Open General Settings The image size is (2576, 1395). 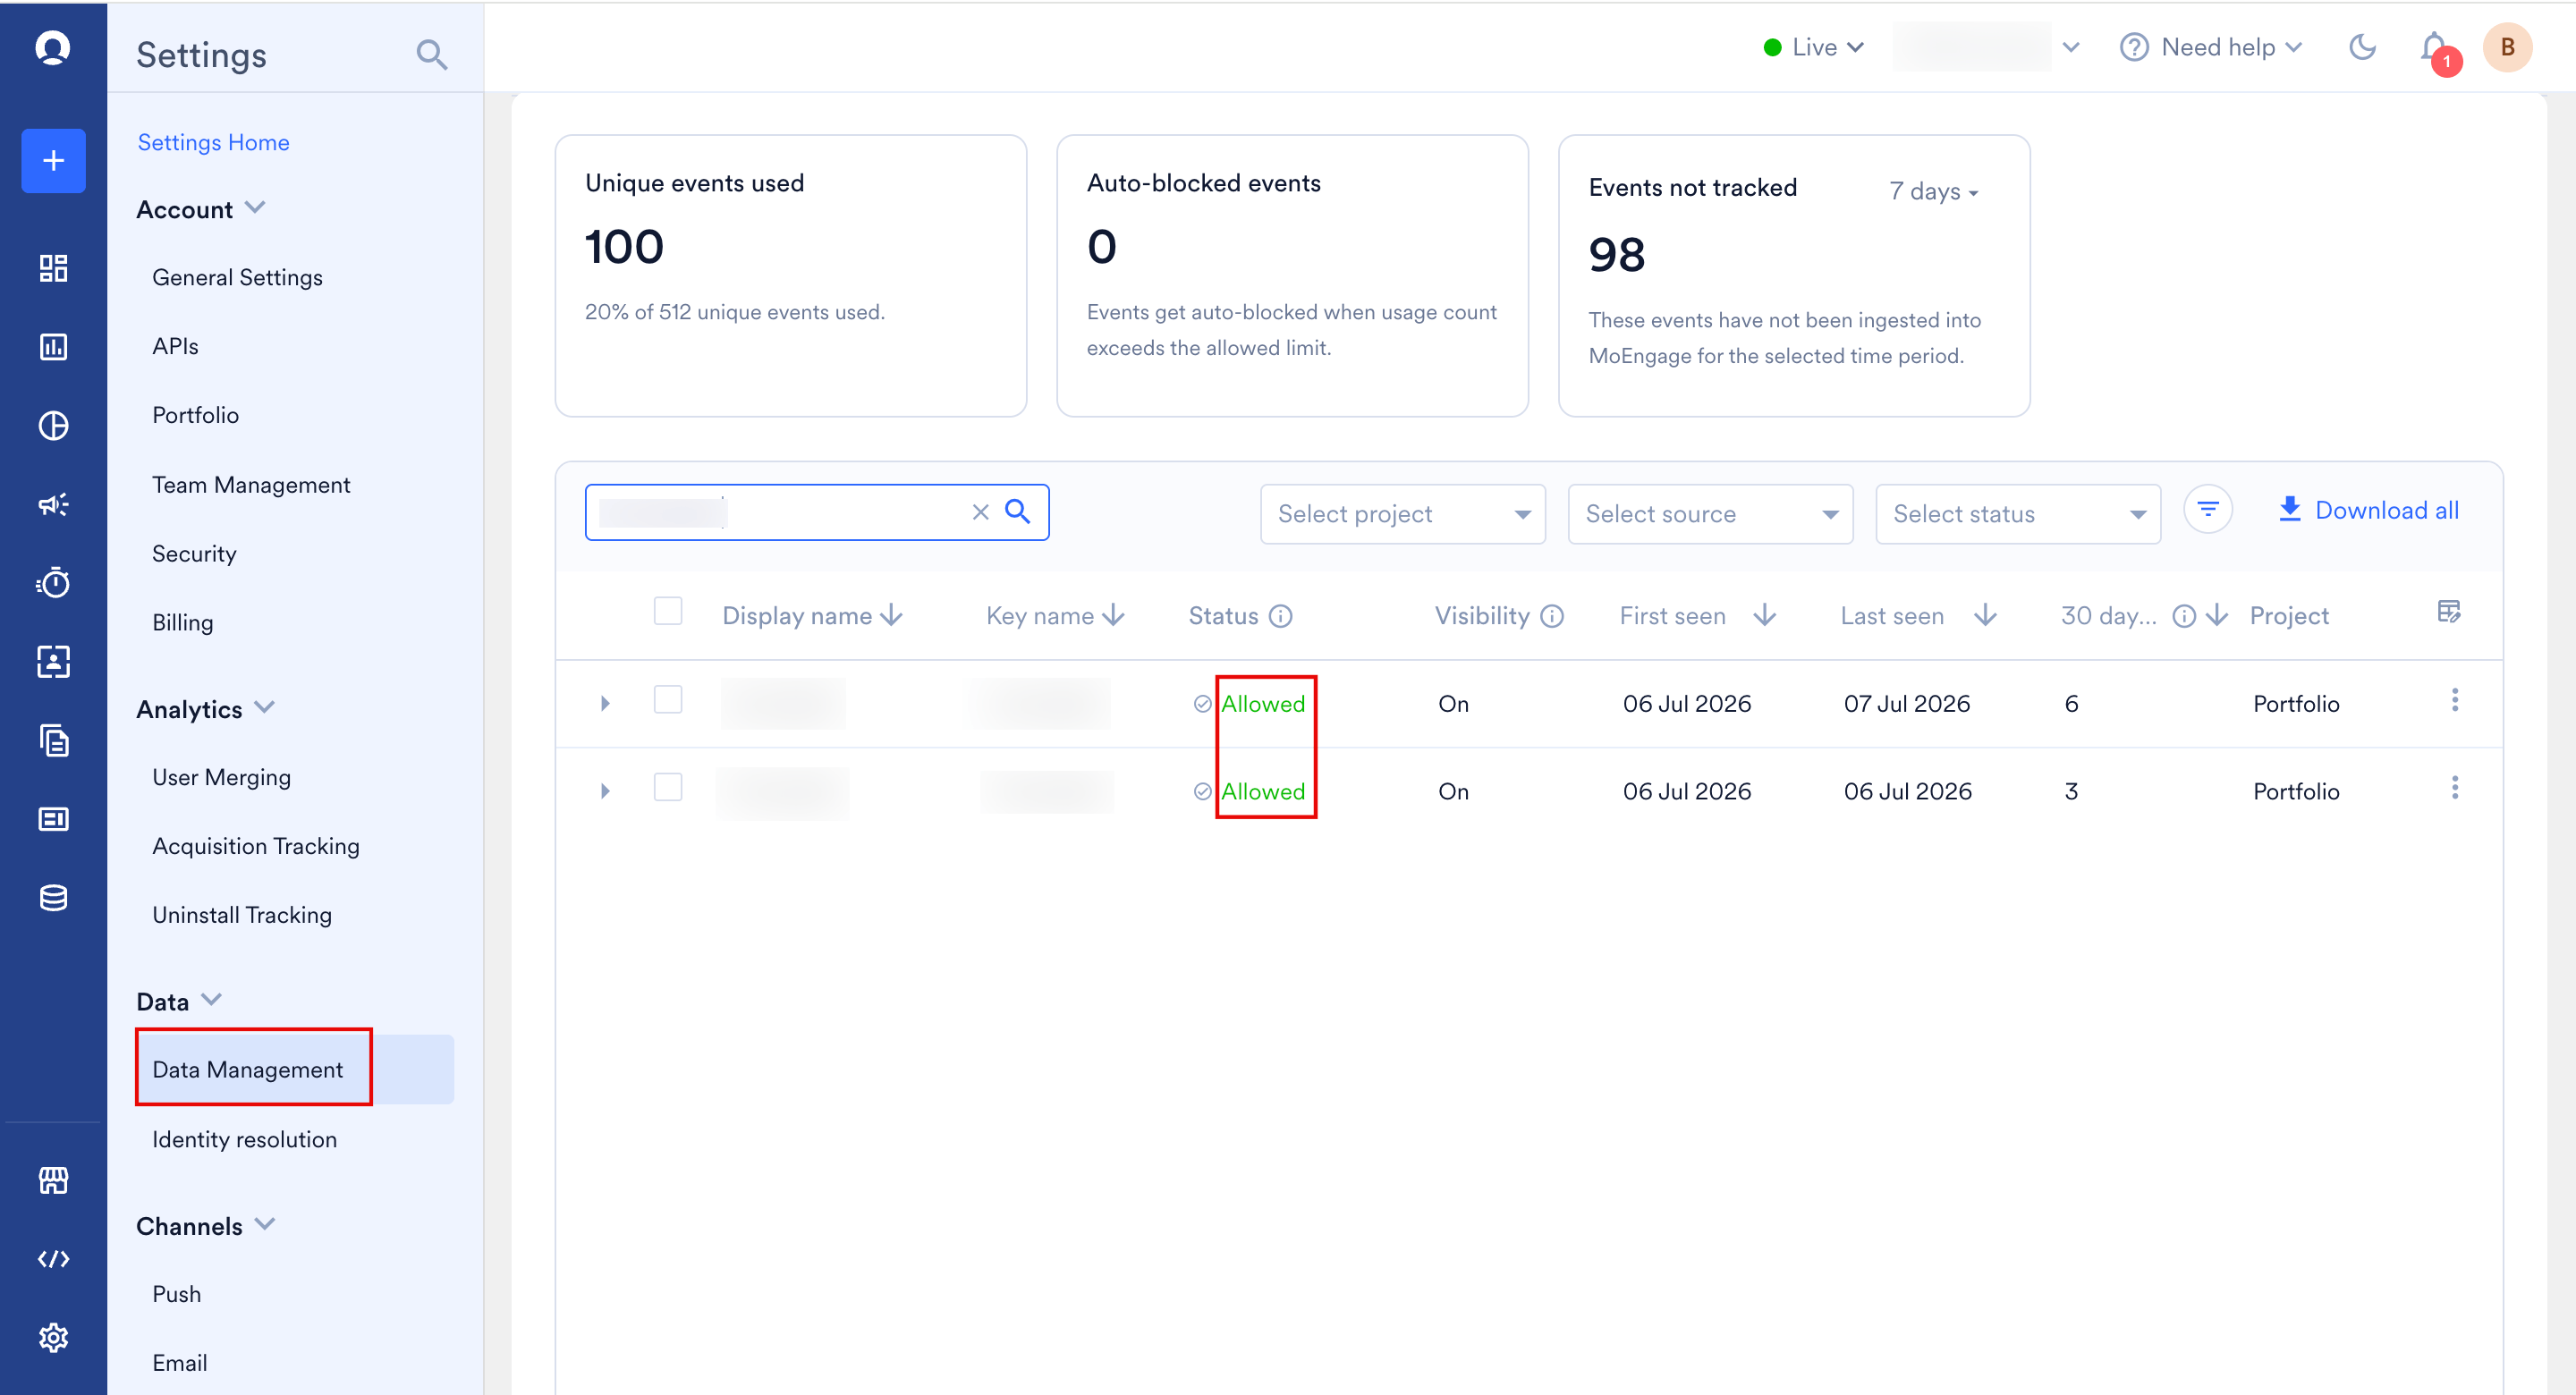point(237,277)
